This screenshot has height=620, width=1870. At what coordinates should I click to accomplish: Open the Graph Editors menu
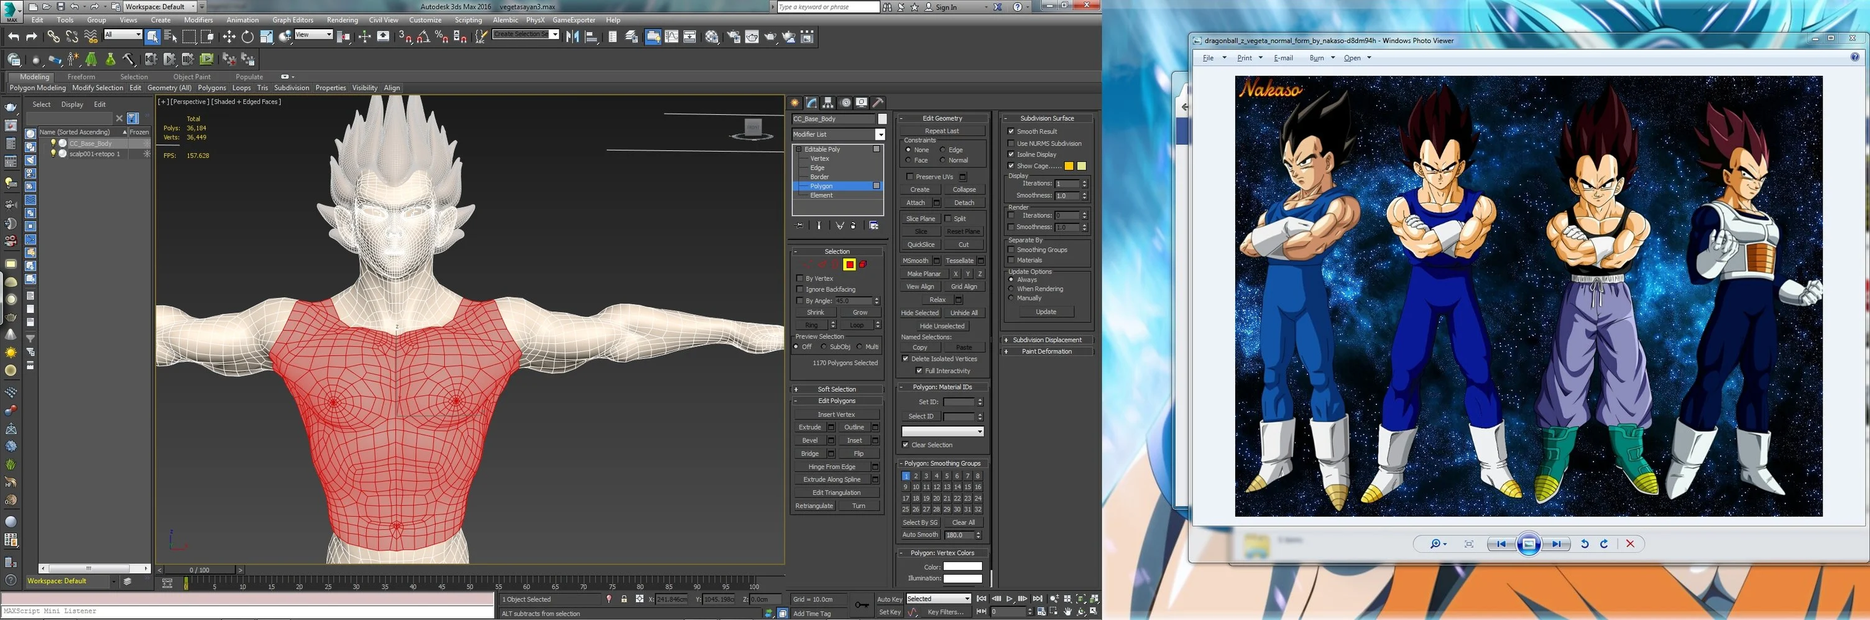(x=293, y=20)
